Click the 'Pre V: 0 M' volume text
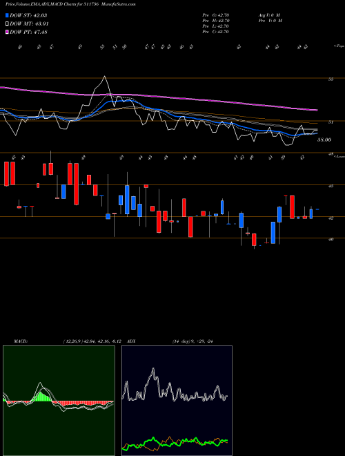345x456 pixels. point(270,21)
